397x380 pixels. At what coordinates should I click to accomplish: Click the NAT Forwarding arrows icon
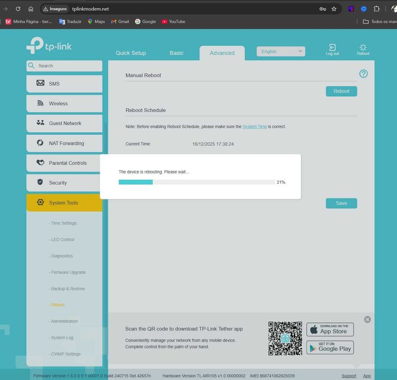40,142
